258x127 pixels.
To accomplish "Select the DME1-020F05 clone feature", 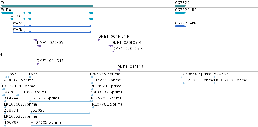I will click(75, 46).
